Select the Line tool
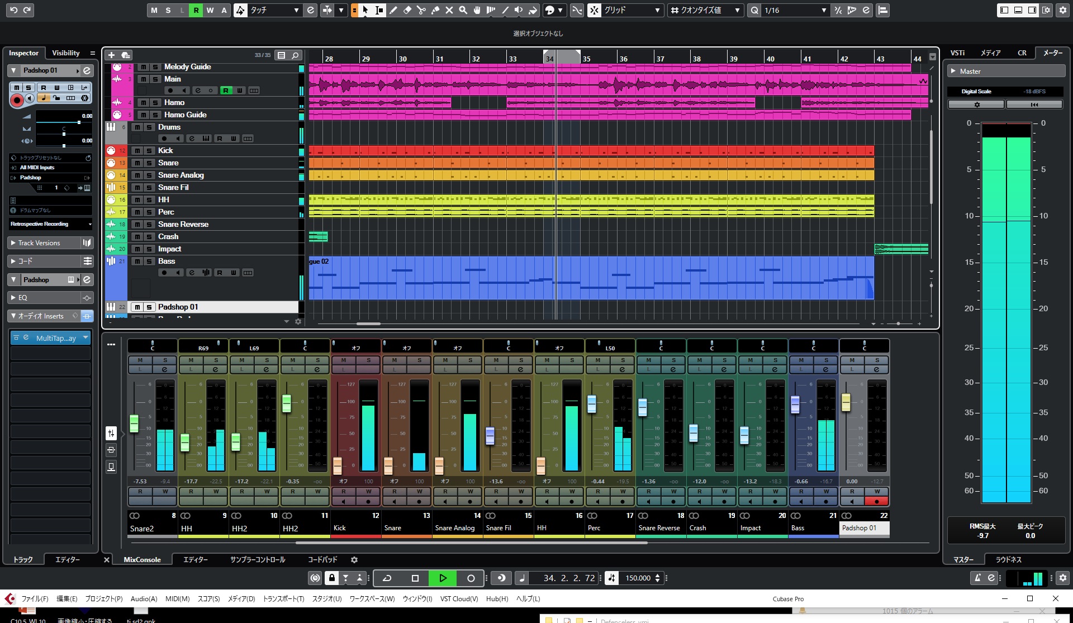This screenshot has height=623, width=1073. point(505,10)
